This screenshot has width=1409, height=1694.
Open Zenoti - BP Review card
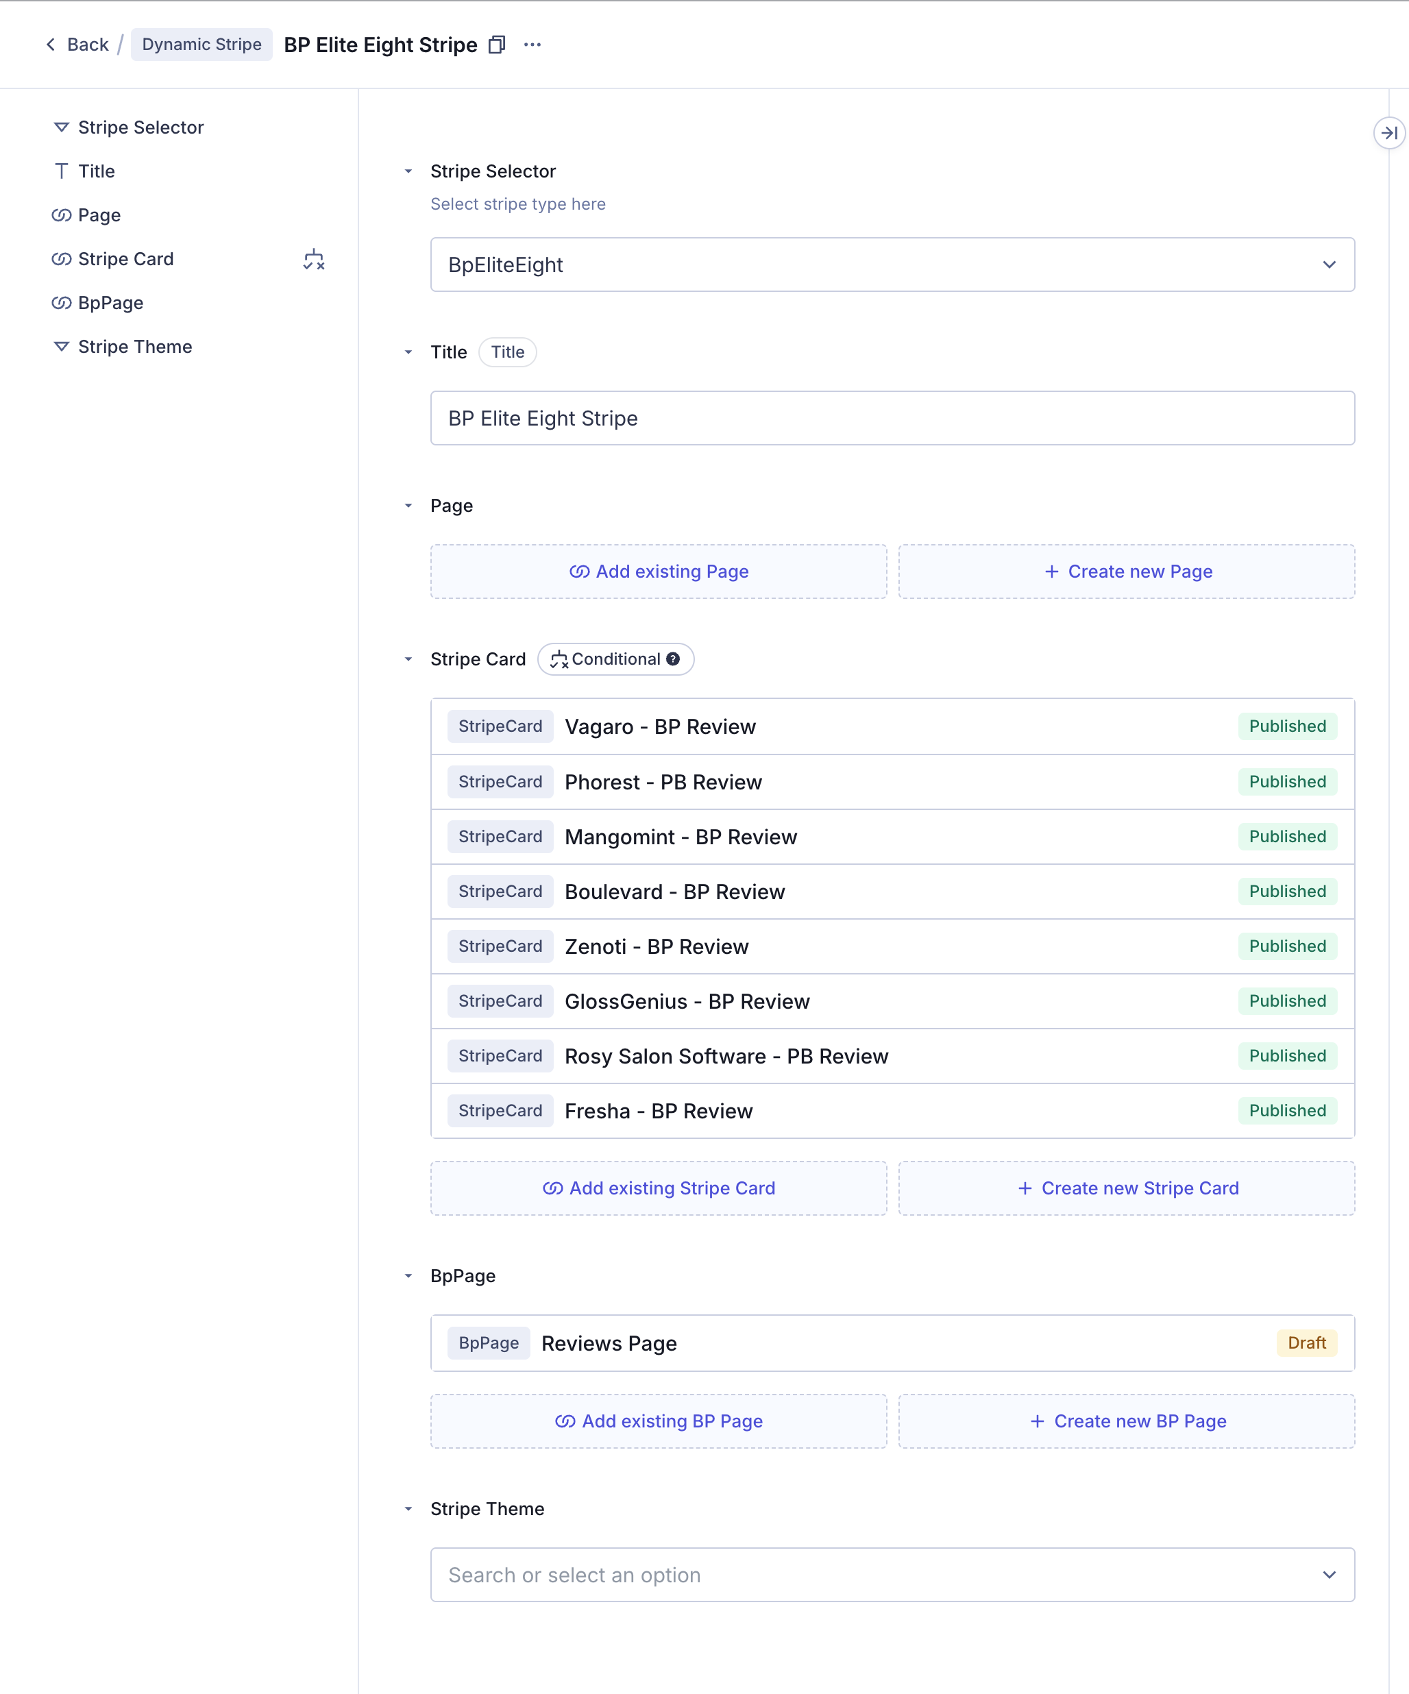point(892,946)
